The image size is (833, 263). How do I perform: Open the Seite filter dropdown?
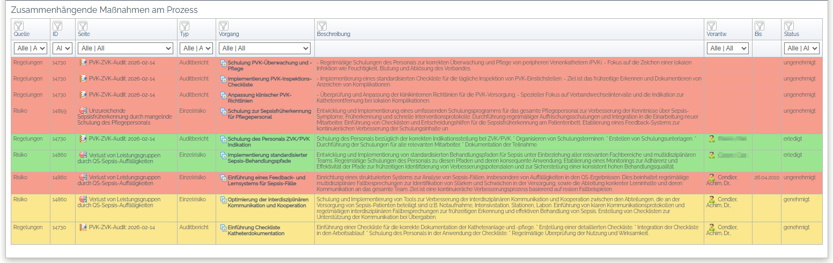click(126, 48)
